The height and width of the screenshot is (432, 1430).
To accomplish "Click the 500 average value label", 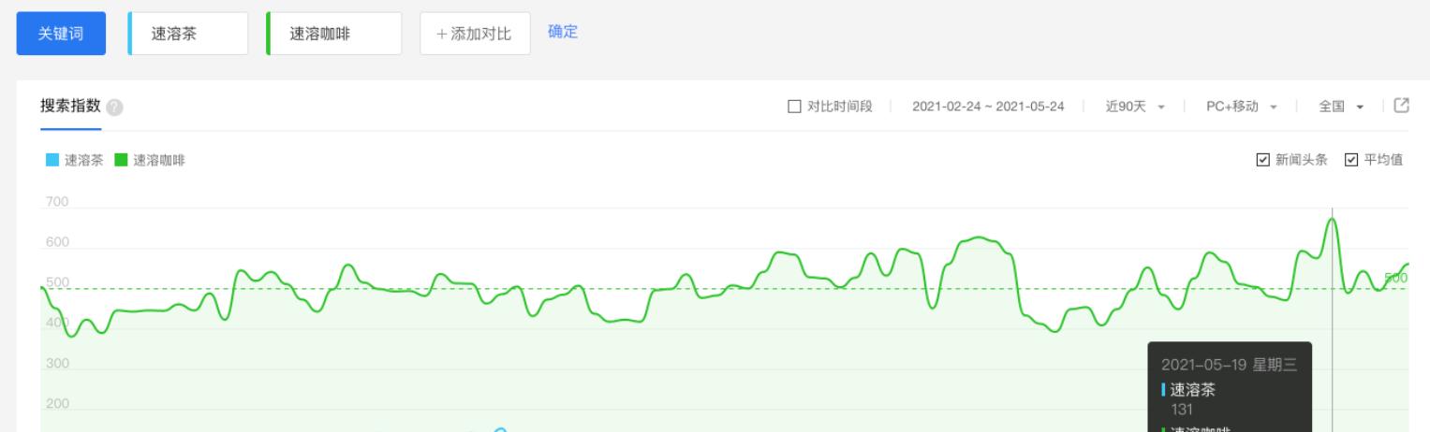I will (x=1395, y=278).
